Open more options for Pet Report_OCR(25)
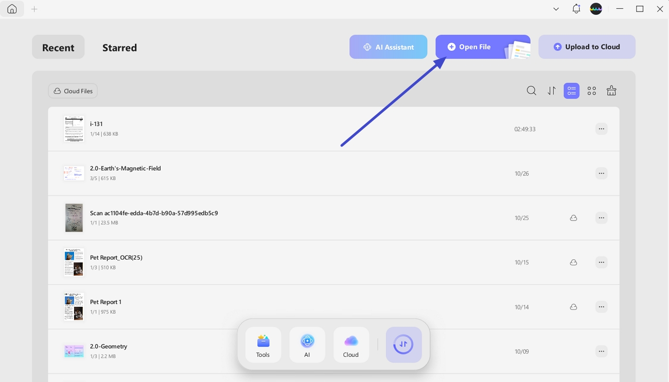Screen dimensions: 669x382 point(601,262)
